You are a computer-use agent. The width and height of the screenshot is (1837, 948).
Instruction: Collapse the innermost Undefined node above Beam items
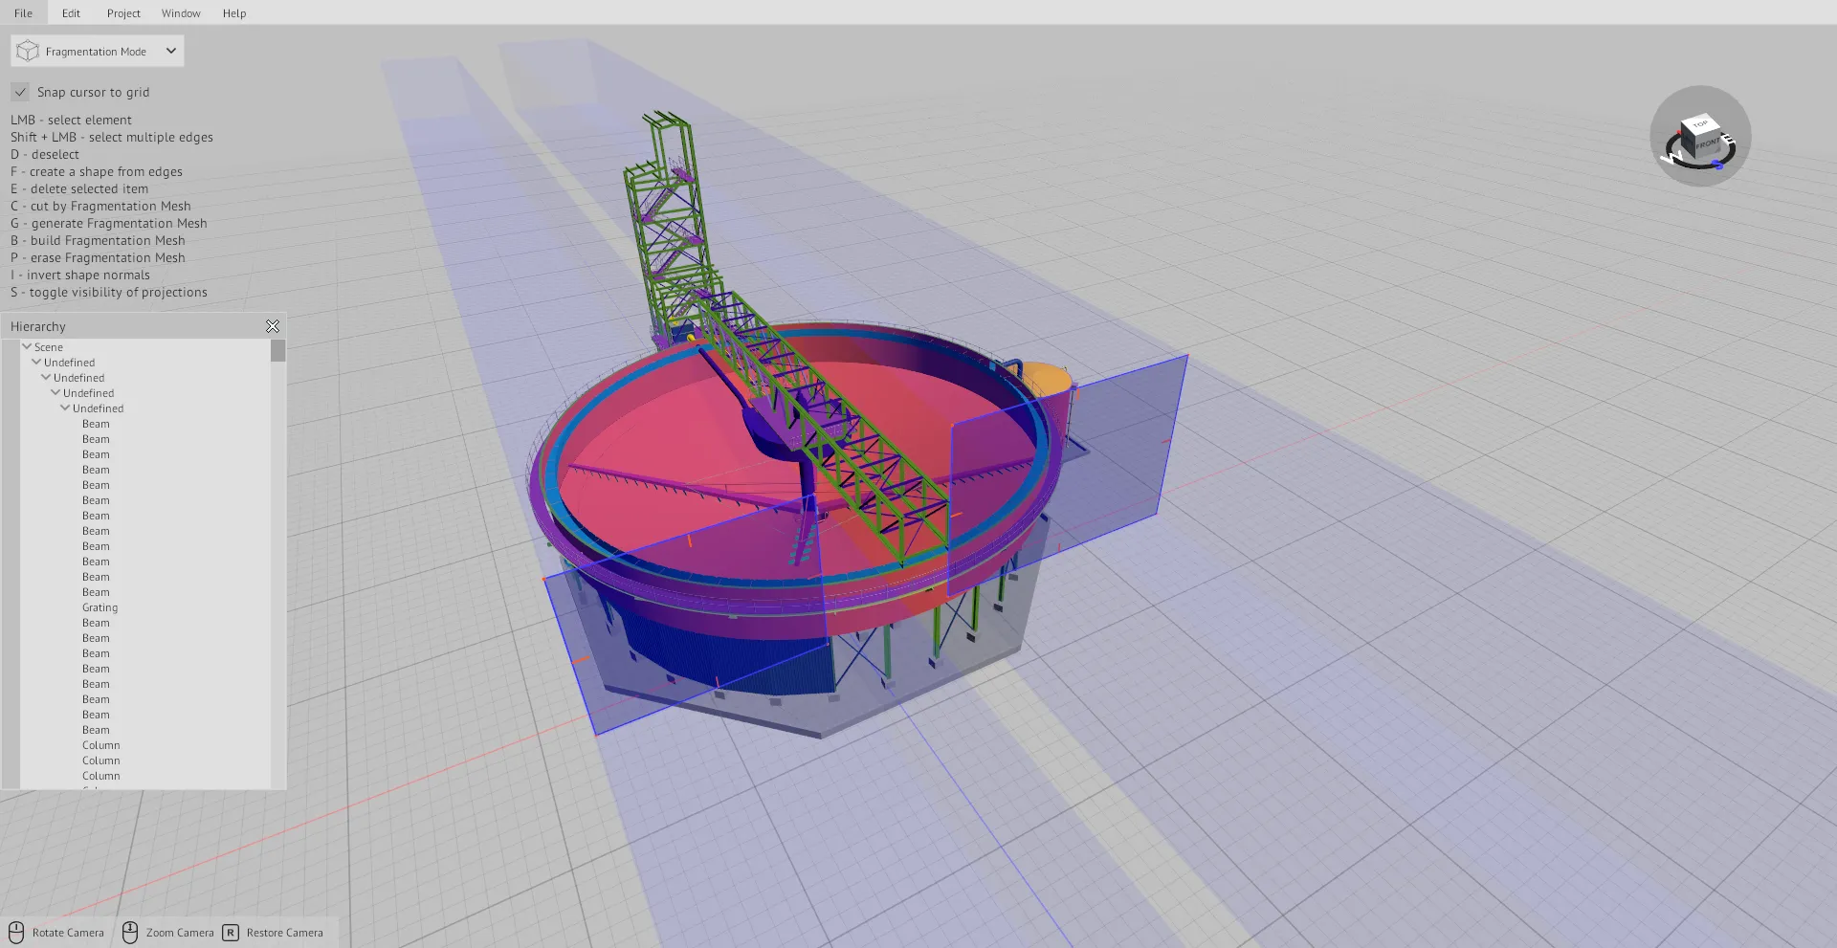coord(66,408)
